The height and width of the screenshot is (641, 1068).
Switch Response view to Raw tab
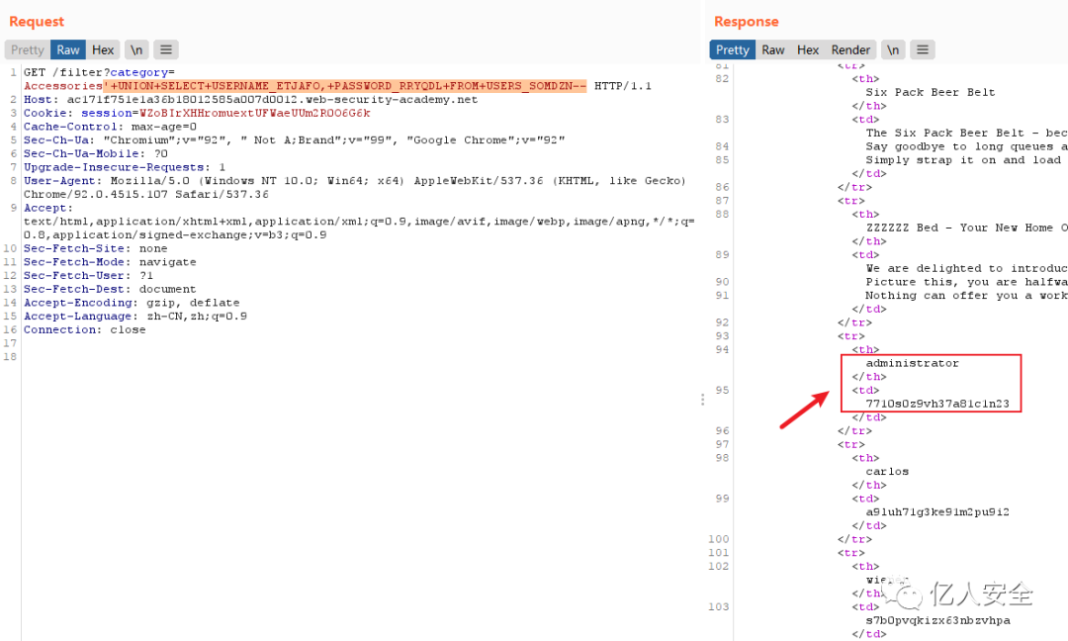(x=773, y=49)
